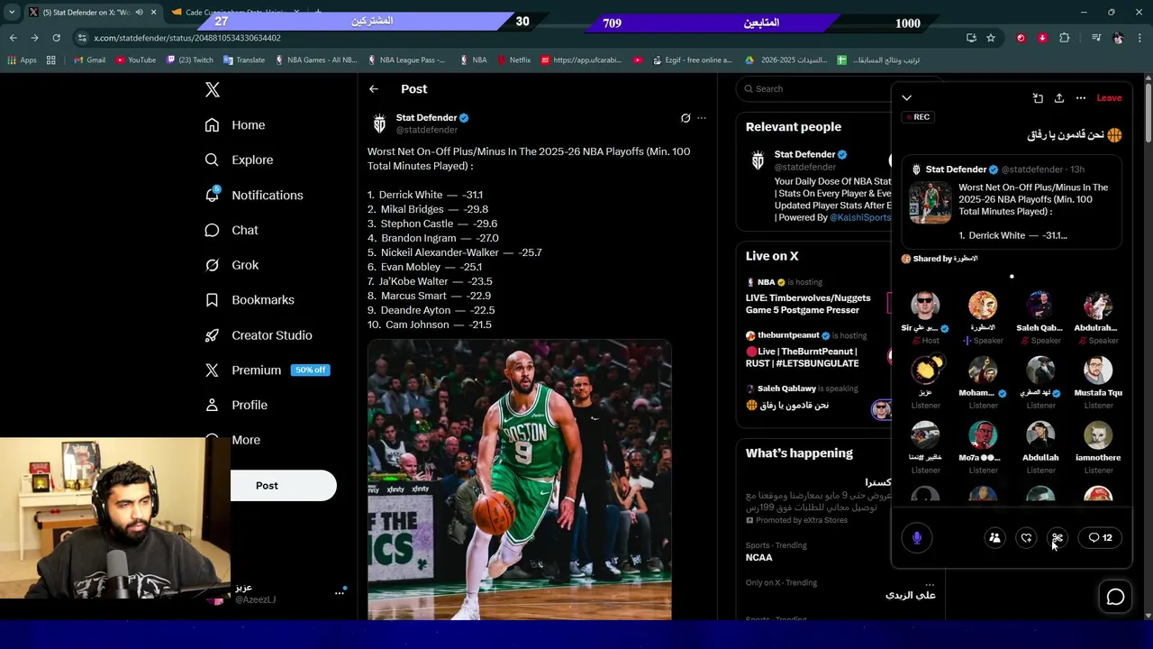
Task: Open the Derrick White Celtics photo
Action: point(520,480)
